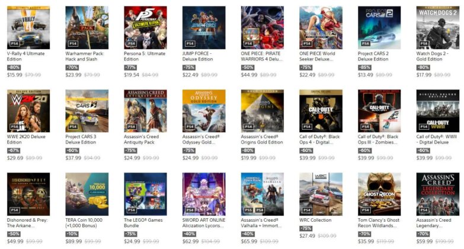Open the Assassin's Creed Odyssey Gold cover art
464x249 pixels.
point(204,111)
